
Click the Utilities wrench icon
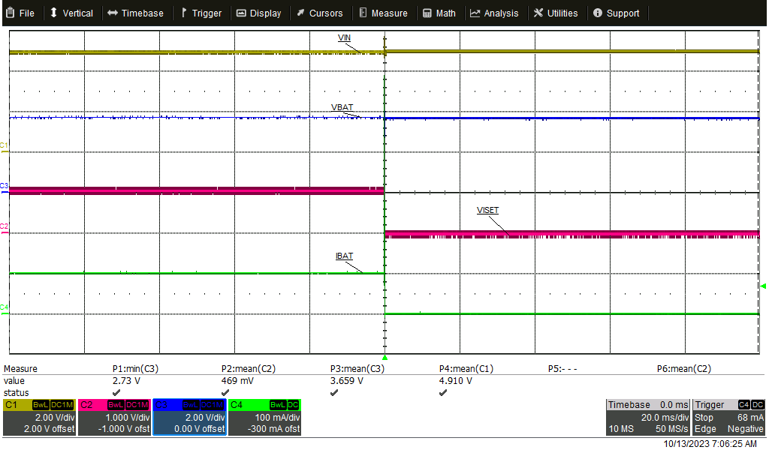[x=537, y=12]
